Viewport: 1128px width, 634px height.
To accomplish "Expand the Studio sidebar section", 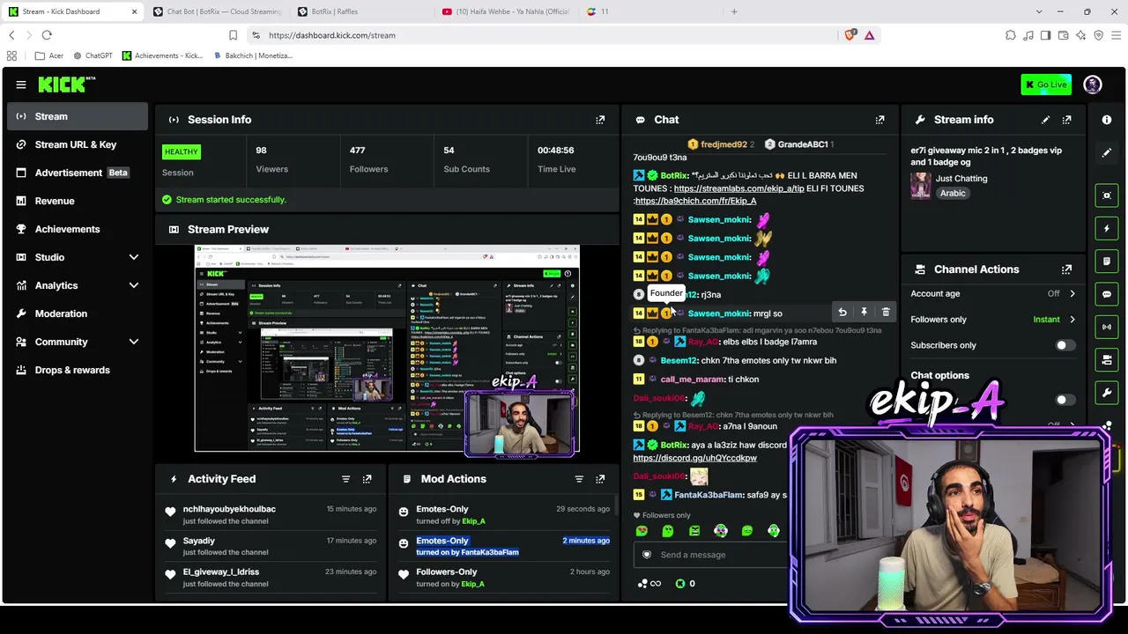I will click(134, 257).
